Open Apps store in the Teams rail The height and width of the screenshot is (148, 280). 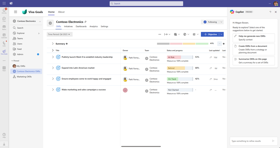pyautogui.click(x=4, y=69)
